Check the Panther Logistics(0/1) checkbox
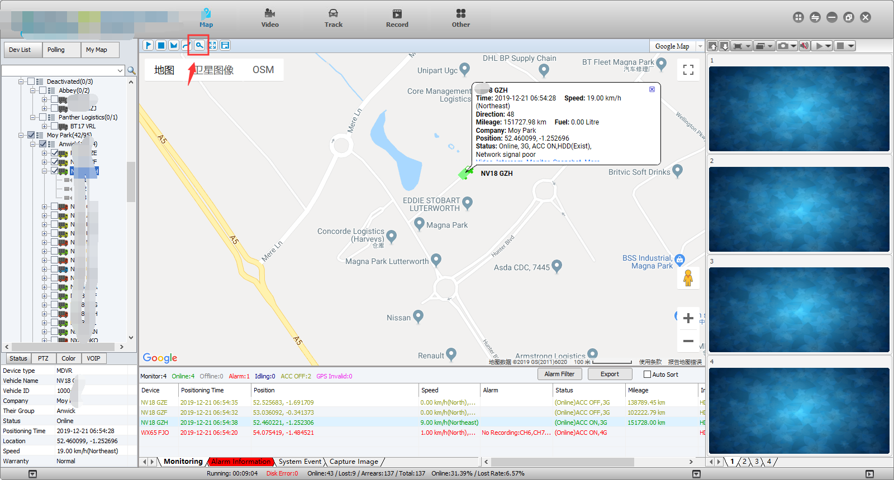894x480 pixels. click(x=43, y=117)
